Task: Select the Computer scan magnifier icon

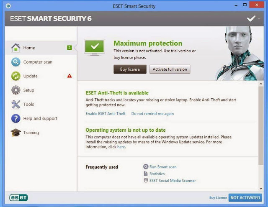Action: (16, 62)
